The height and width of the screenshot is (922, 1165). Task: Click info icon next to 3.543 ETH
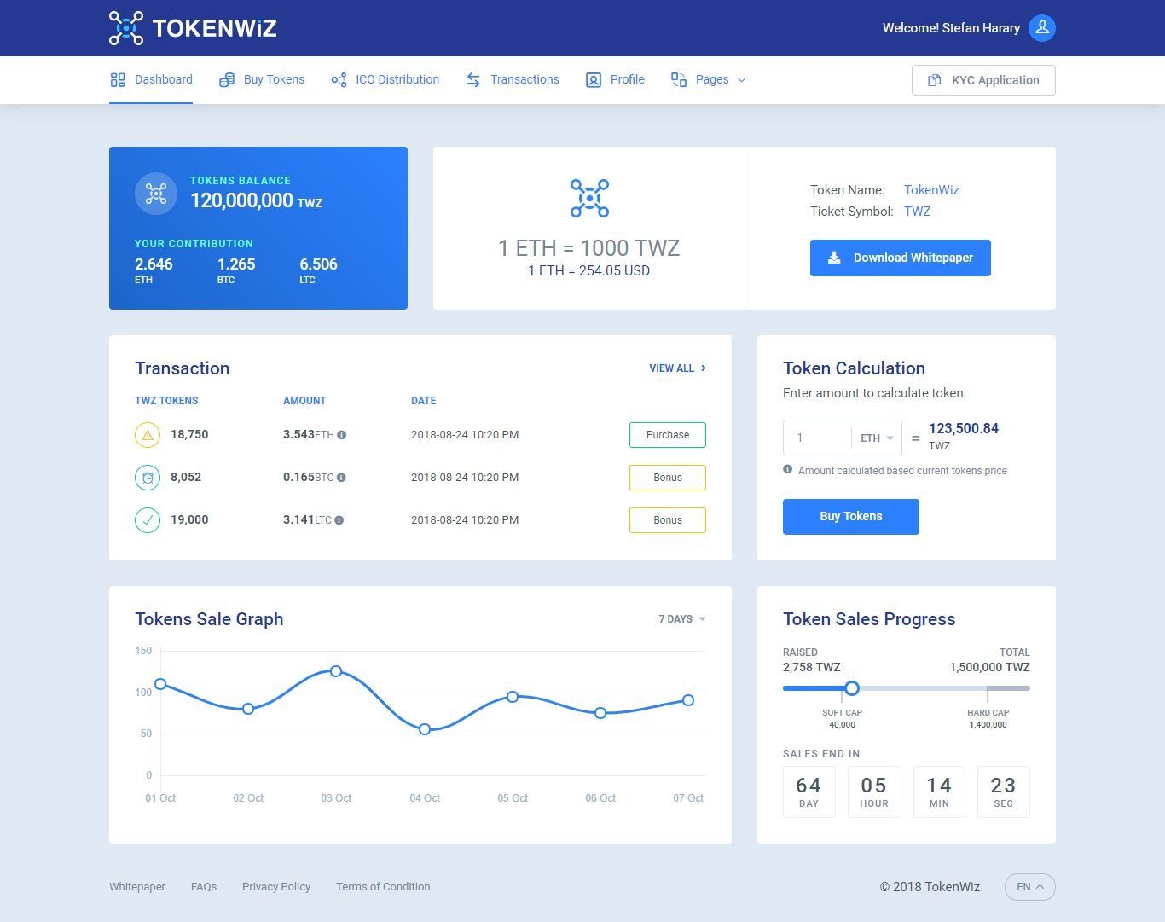point(342,435)
